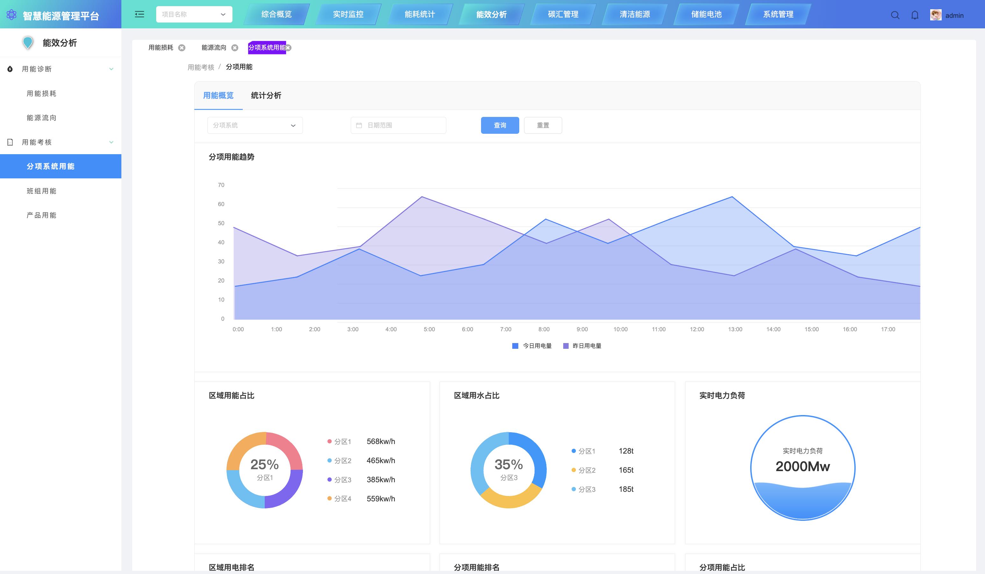Toggle 分区4 legend in 区域用能占比
Screen dimensions: 985x574
[339, 499]
